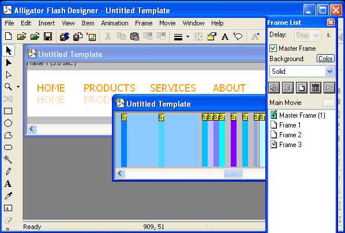This screenshot has width=345, height=233.
Task: Delete frame with the trash can button
Action: (316, 88)
